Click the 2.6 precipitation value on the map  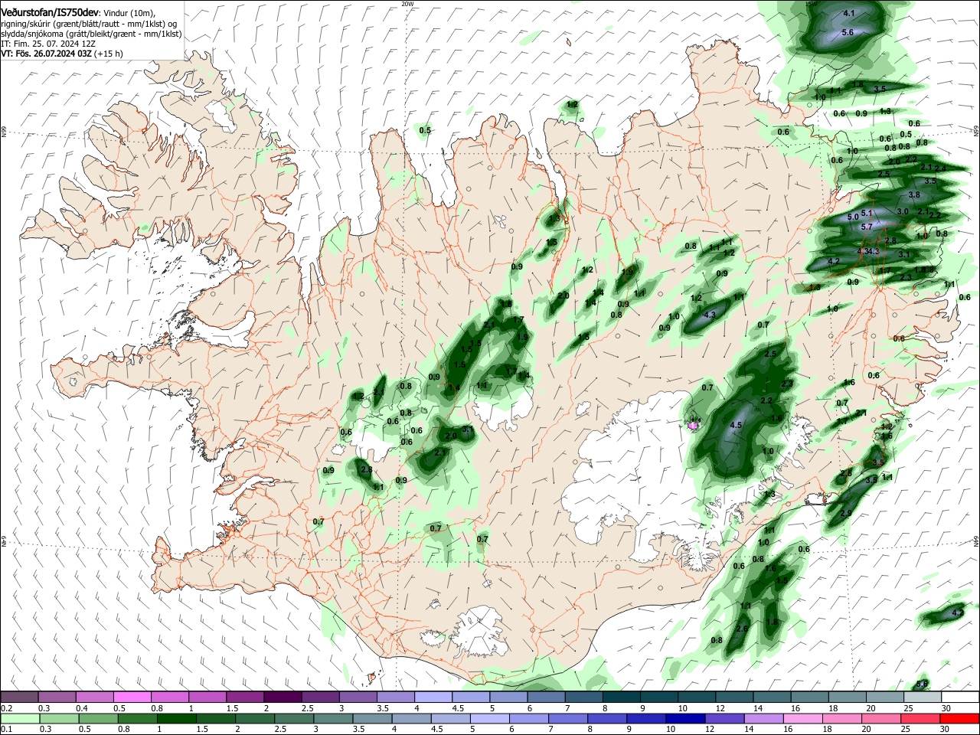741,629
